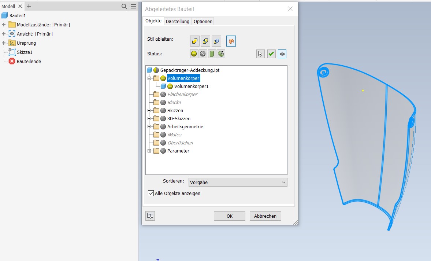
Task: Select Gepacktrager-Addeckung.ipt root entry
Action: pos(190,70)
